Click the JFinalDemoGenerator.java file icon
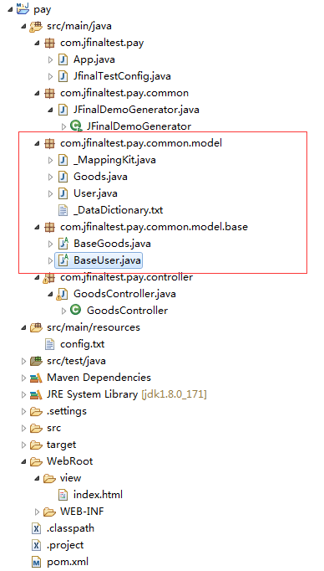The image size is (324, 571). 63,110
